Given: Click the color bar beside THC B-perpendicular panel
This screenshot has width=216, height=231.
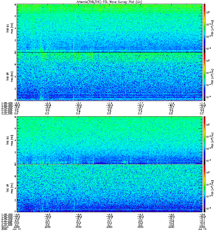Looking at the screenshot, I should coord(204,140).
